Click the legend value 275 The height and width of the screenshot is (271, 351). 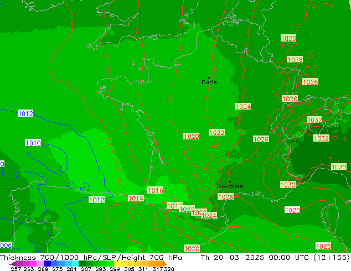(x=58, y=269)
